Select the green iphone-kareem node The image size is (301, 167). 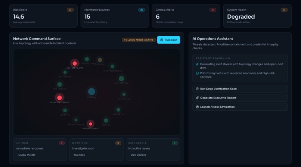coord(76,120)
